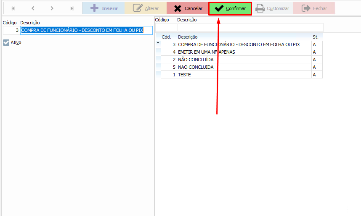Viewport: 361px width, 216px height.
Task: Click the Descrição filter field above grid
Action: 250,28
